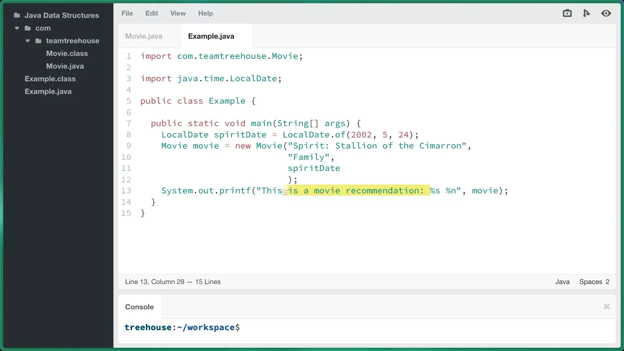Click the main method name on line 7

point(261,123)
